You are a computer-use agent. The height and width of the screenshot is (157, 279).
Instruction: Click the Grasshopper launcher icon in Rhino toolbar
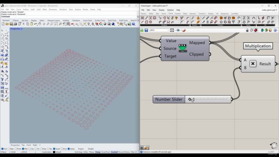coord(129,24)
